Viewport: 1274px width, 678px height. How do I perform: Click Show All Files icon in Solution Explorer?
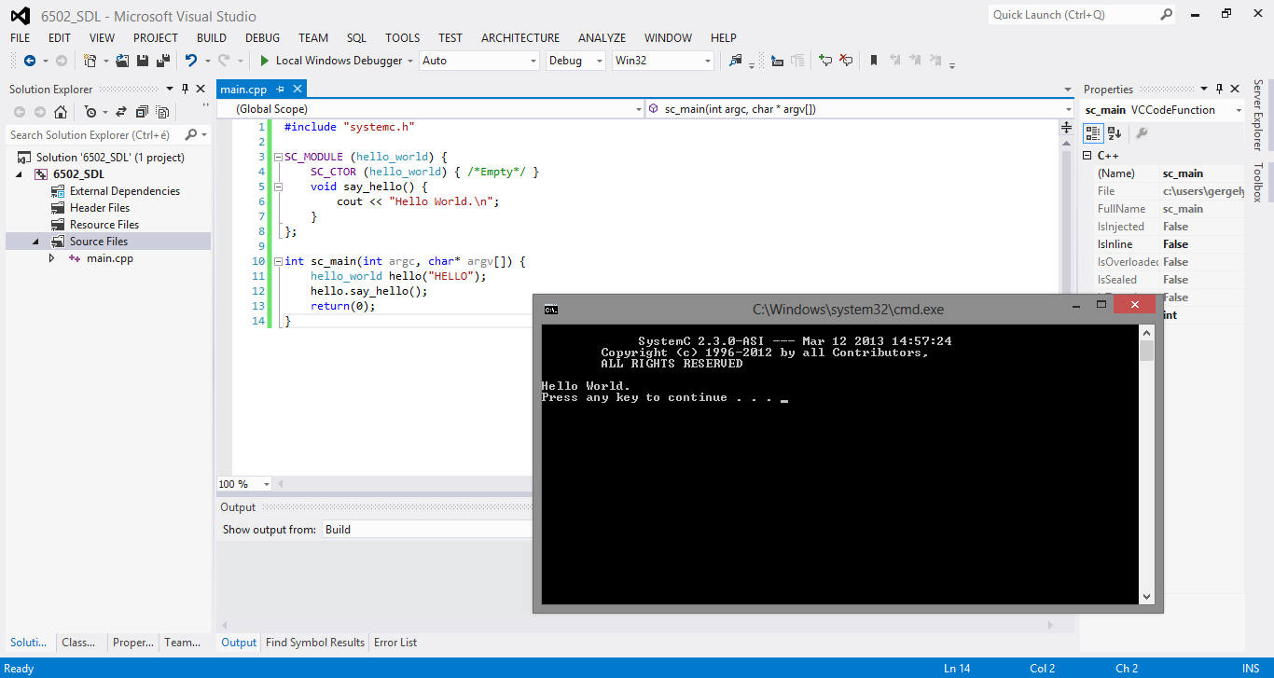162,112
